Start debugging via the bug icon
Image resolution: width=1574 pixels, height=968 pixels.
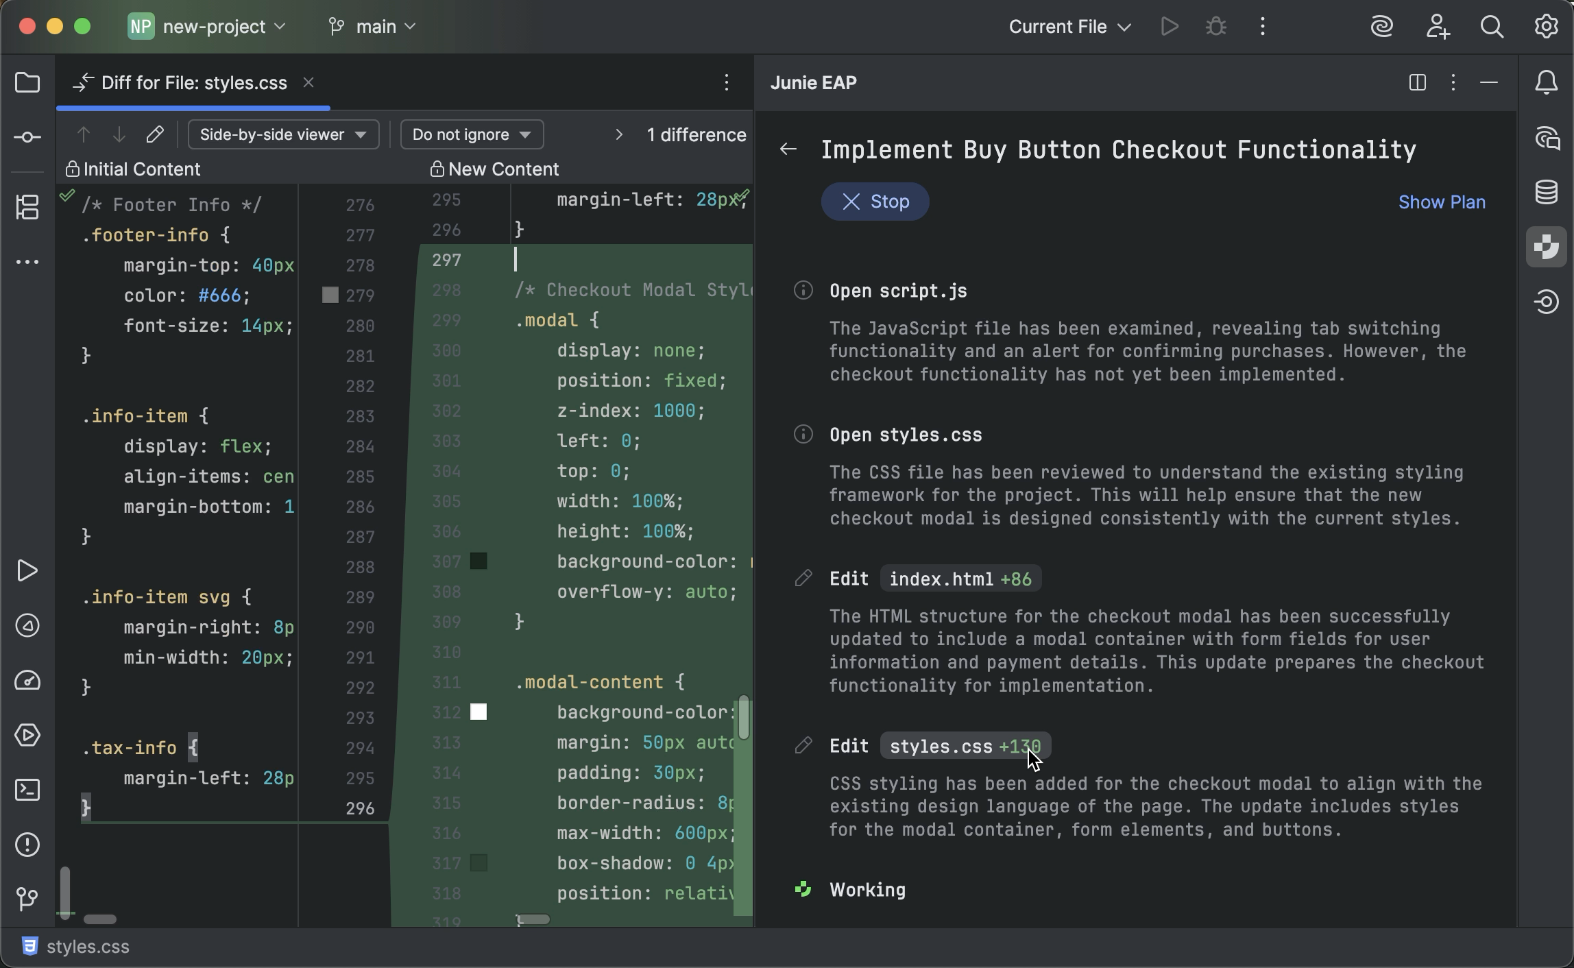click(1215, 26)
